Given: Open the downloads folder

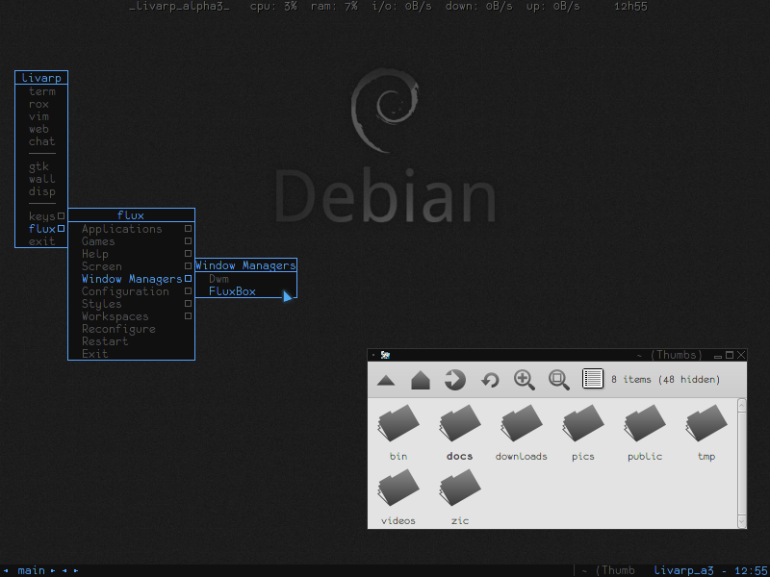Looking at the screenshot, I should tap(521, 434).
